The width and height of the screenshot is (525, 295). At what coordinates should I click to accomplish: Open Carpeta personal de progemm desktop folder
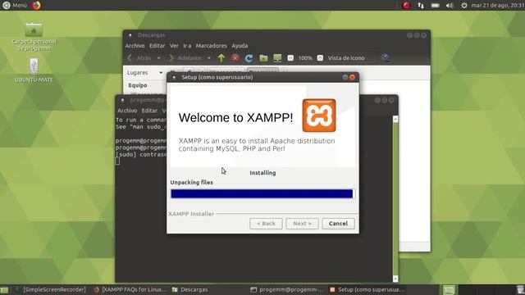pyautogui.click(x=34, y=37)
